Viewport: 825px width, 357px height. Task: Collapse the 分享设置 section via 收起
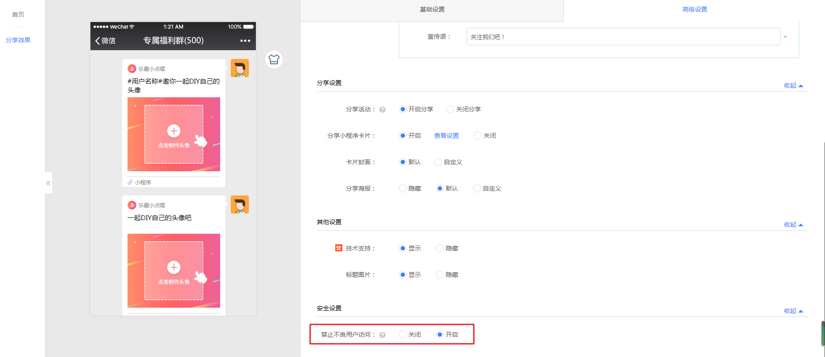click(793, 85)
